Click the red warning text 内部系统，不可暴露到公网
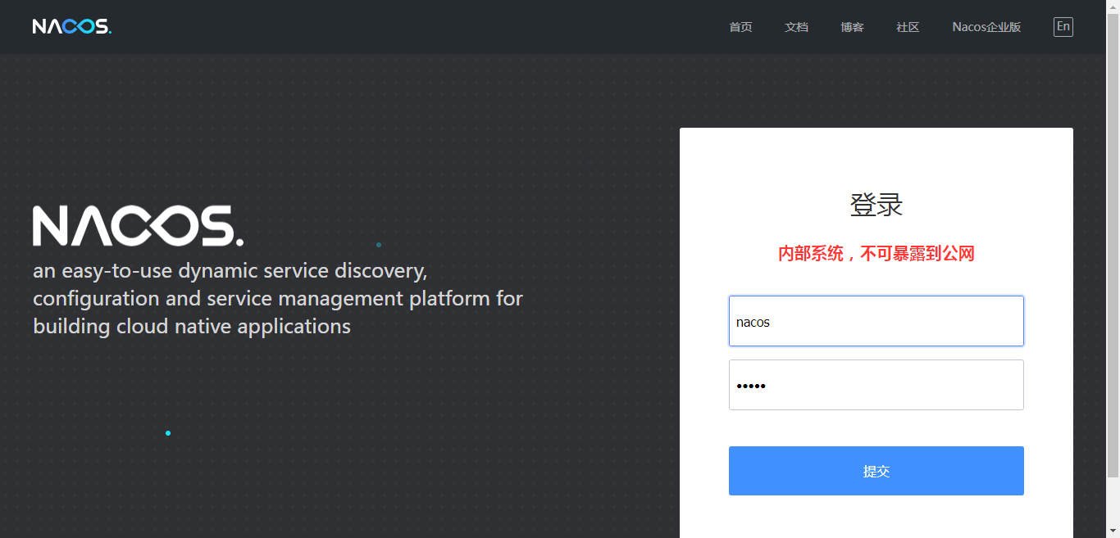The image size is (1120, 538). coord(876,254)
